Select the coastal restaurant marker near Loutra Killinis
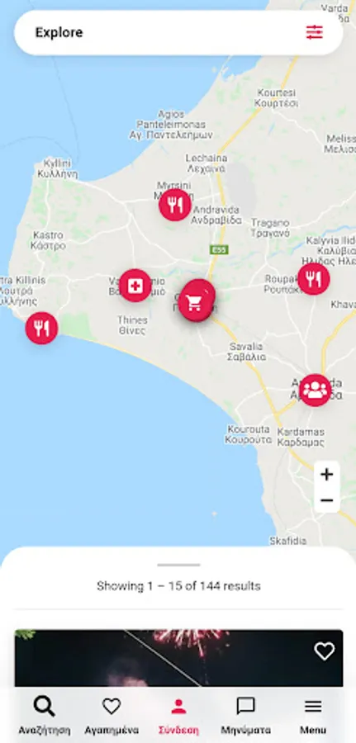 click(42, 328)
